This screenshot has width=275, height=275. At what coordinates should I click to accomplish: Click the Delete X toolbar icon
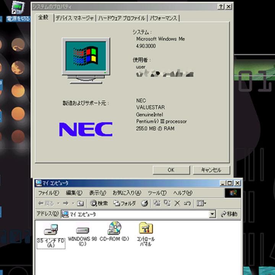(177, 204)
